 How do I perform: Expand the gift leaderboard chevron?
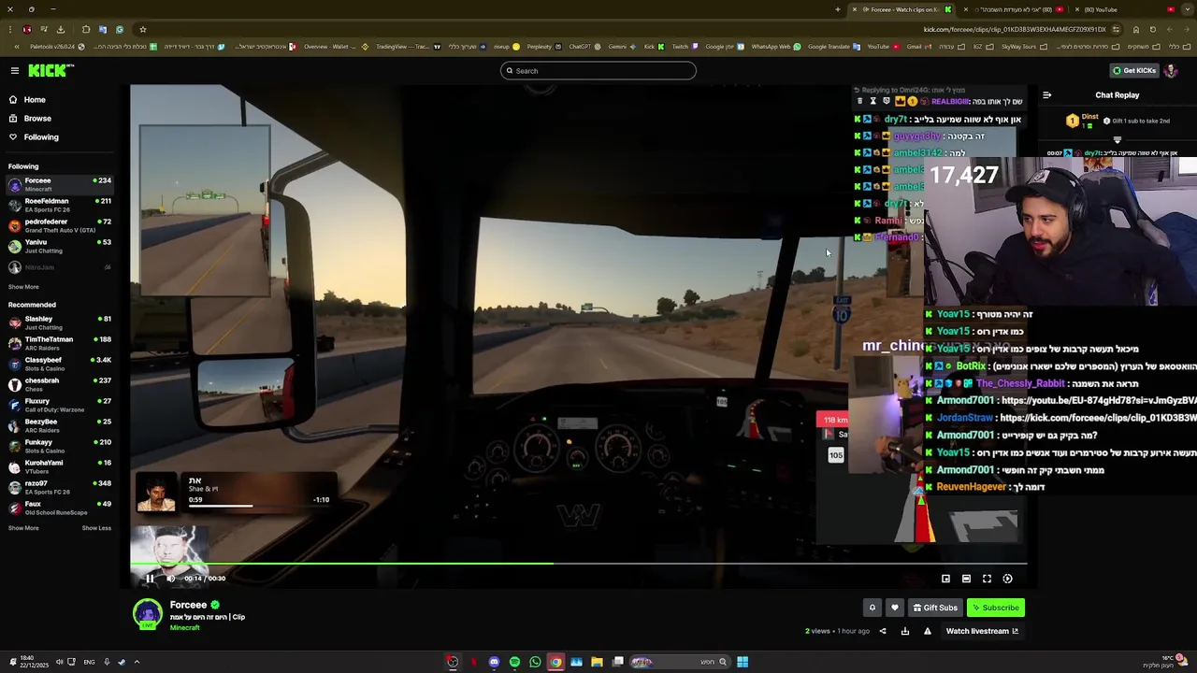coord(1117,140)
